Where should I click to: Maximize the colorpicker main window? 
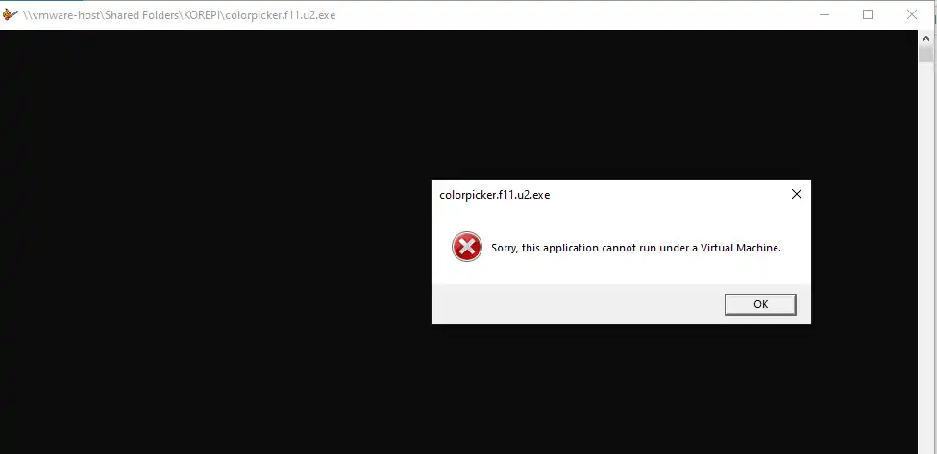[x=868, y=14]
